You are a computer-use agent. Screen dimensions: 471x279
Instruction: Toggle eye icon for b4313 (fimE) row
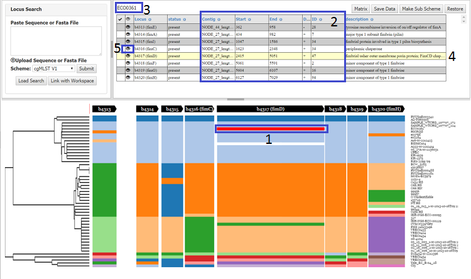128,27
